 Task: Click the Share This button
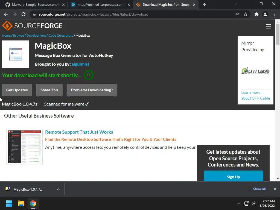(x=49, y=90)
